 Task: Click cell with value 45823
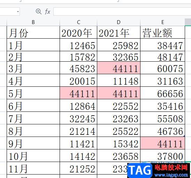pyautogui.click(x=78, y=68)
